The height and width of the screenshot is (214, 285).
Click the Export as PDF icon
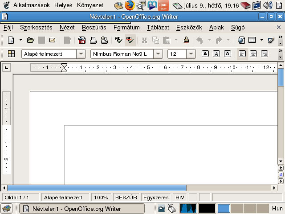(x=82, y=40)
